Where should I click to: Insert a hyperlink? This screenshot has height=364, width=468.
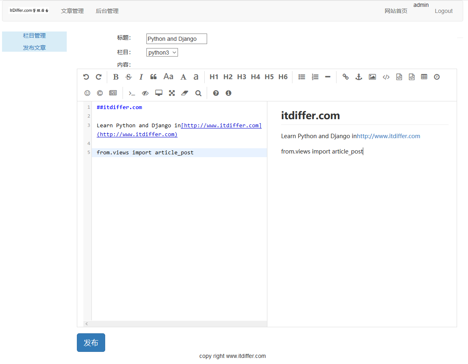click(345, 77)
